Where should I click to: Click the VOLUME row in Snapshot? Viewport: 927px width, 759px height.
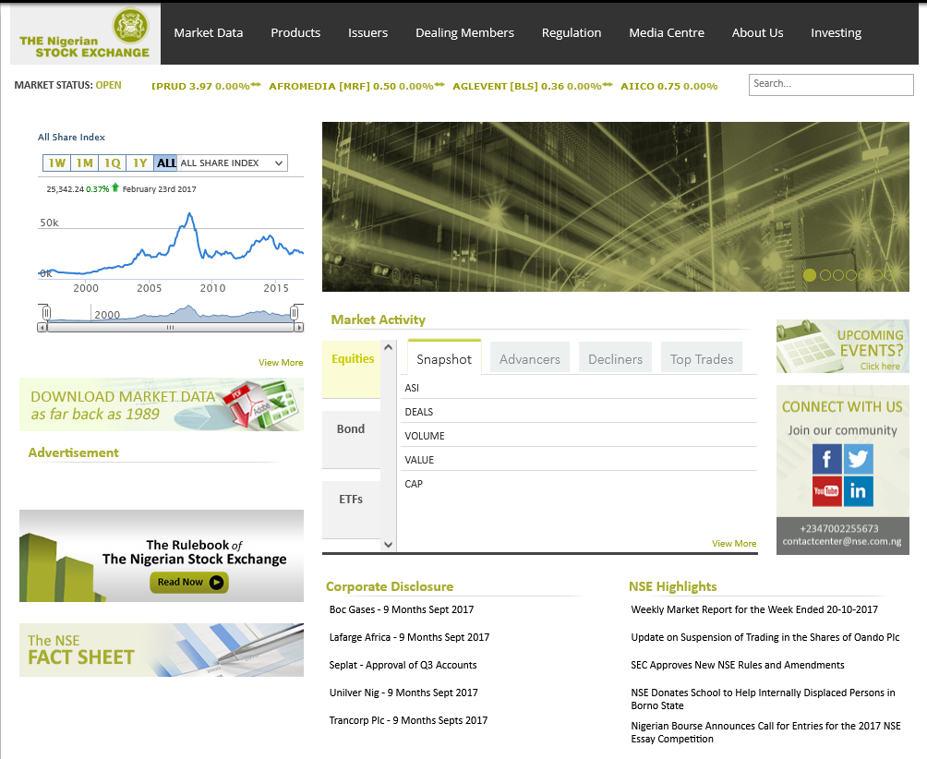[580, 436]
